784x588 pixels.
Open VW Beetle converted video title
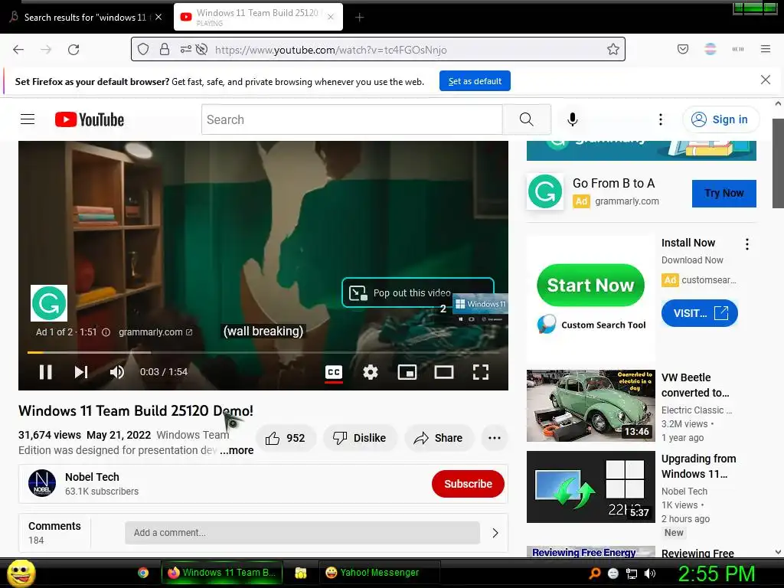click(x=696, y=385)
